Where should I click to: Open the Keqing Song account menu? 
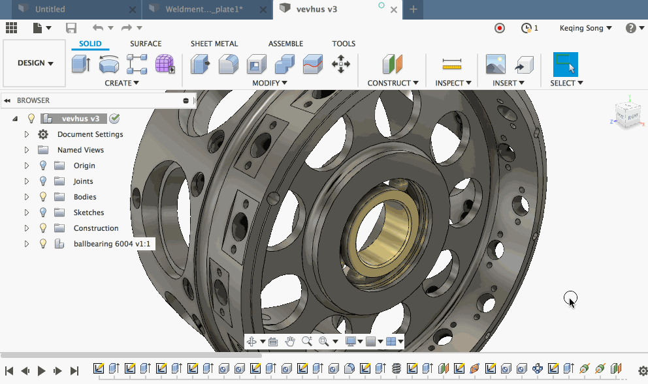[585, 28]
